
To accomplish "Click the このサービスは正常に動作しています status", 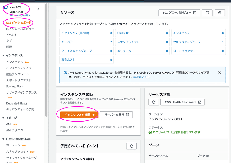I will [x=175, y=132].
